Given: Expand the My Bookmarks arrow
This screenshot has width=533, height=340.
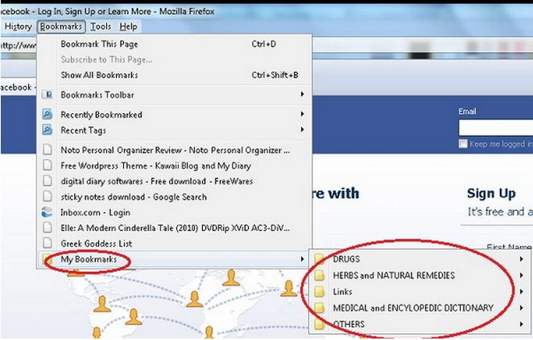Looking at the screenshot, I should (302, 260).
